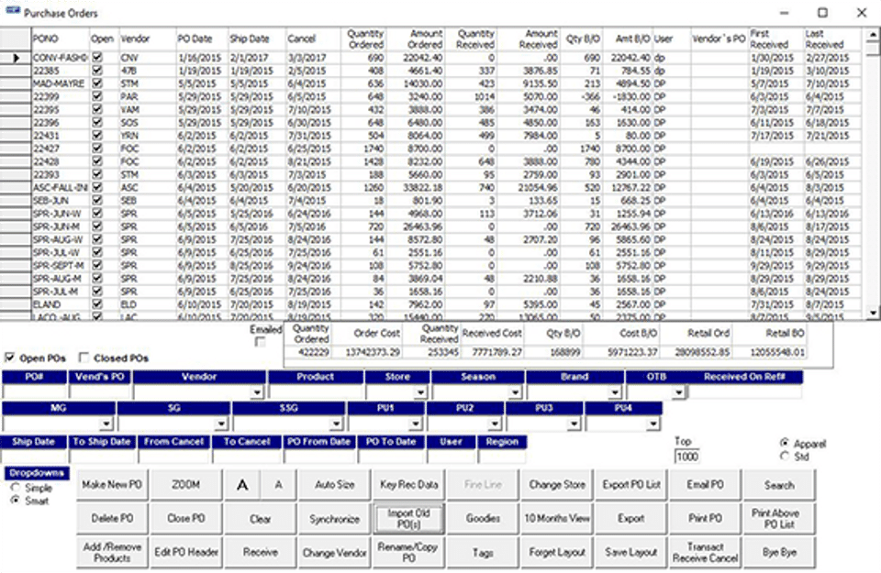Click Export PO List button

point(631,485)
